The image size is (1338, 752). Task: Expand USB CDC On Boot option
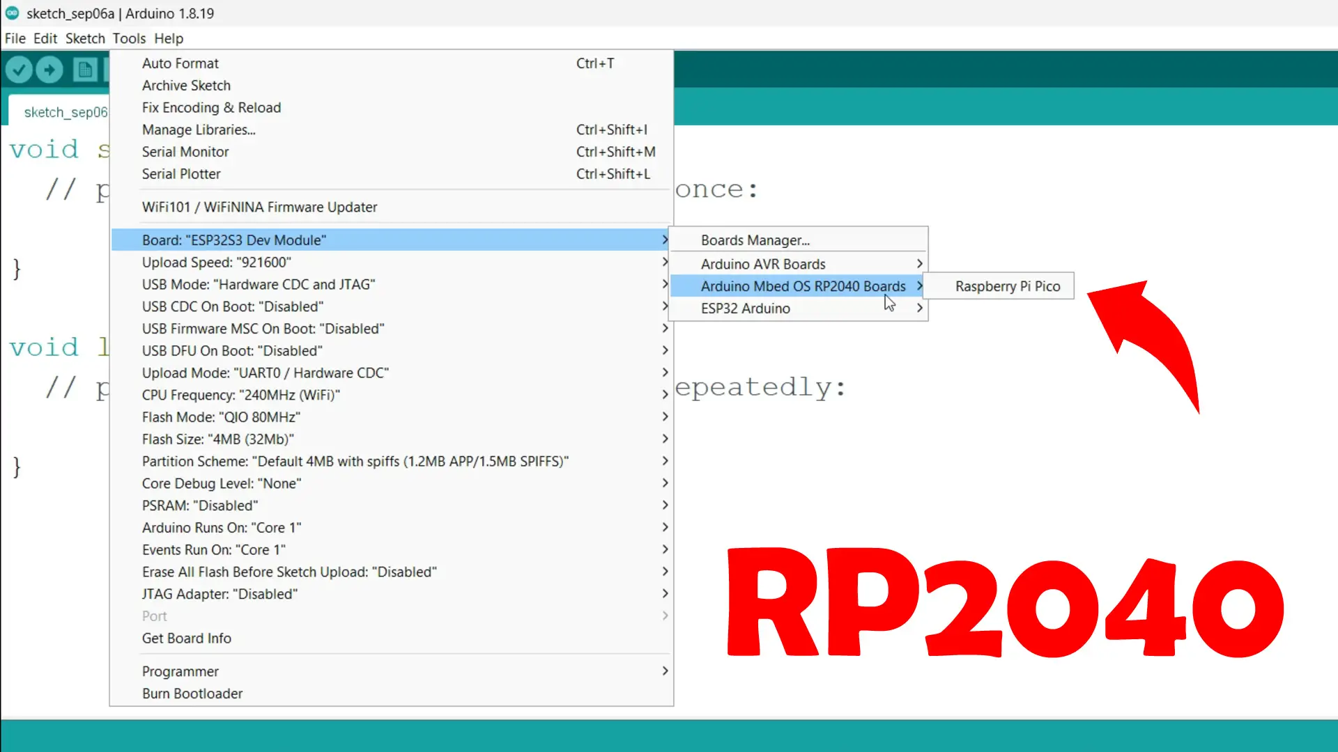pos(392,306)
